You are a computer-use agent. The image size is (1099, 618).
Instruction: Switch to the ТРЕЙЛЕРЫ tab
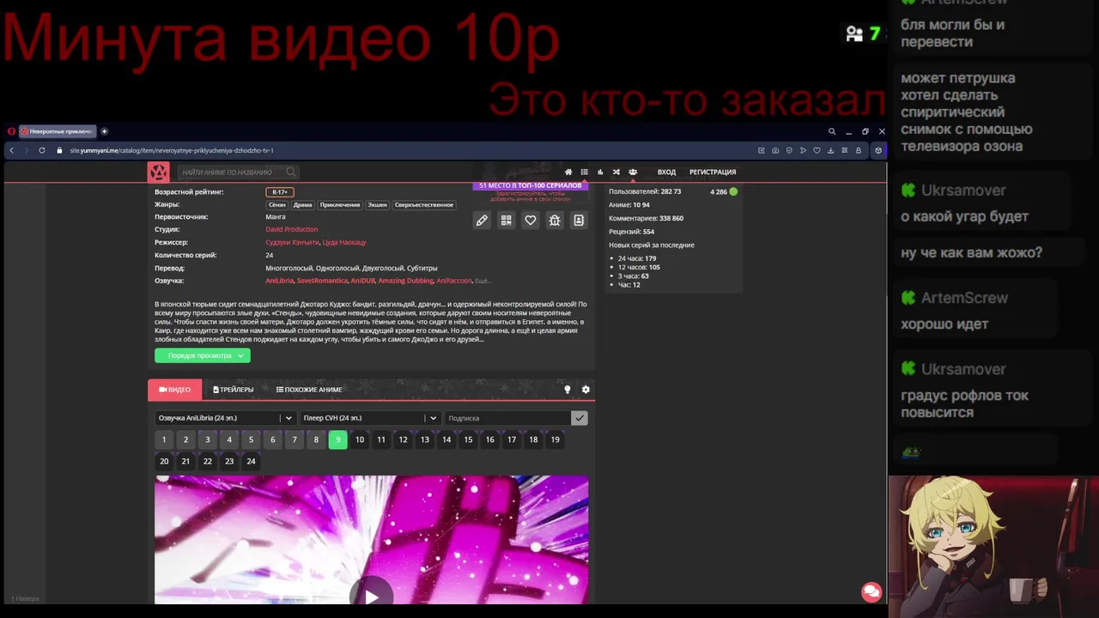234,390
